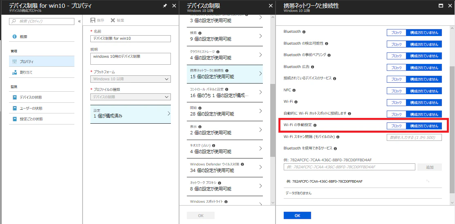Click 追加 button beside GUID field
Screen dimensions: 455x224
click(430, 167)
